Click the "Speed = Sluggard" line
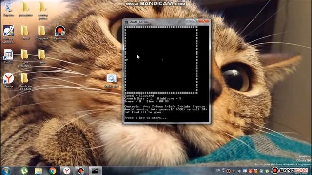This screenshot has width=312, height=175. 139,96
